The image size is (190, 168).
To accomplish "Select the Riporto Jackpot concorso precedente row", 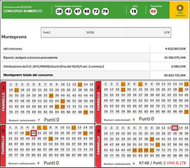I will 95,57.
